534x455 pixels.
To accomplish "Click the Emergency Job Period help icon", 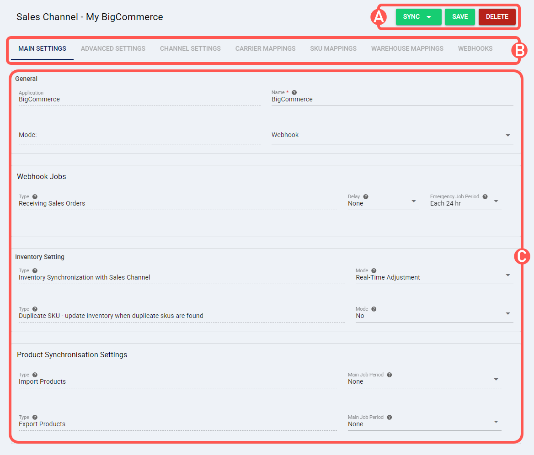I will (x=485, y=196).
